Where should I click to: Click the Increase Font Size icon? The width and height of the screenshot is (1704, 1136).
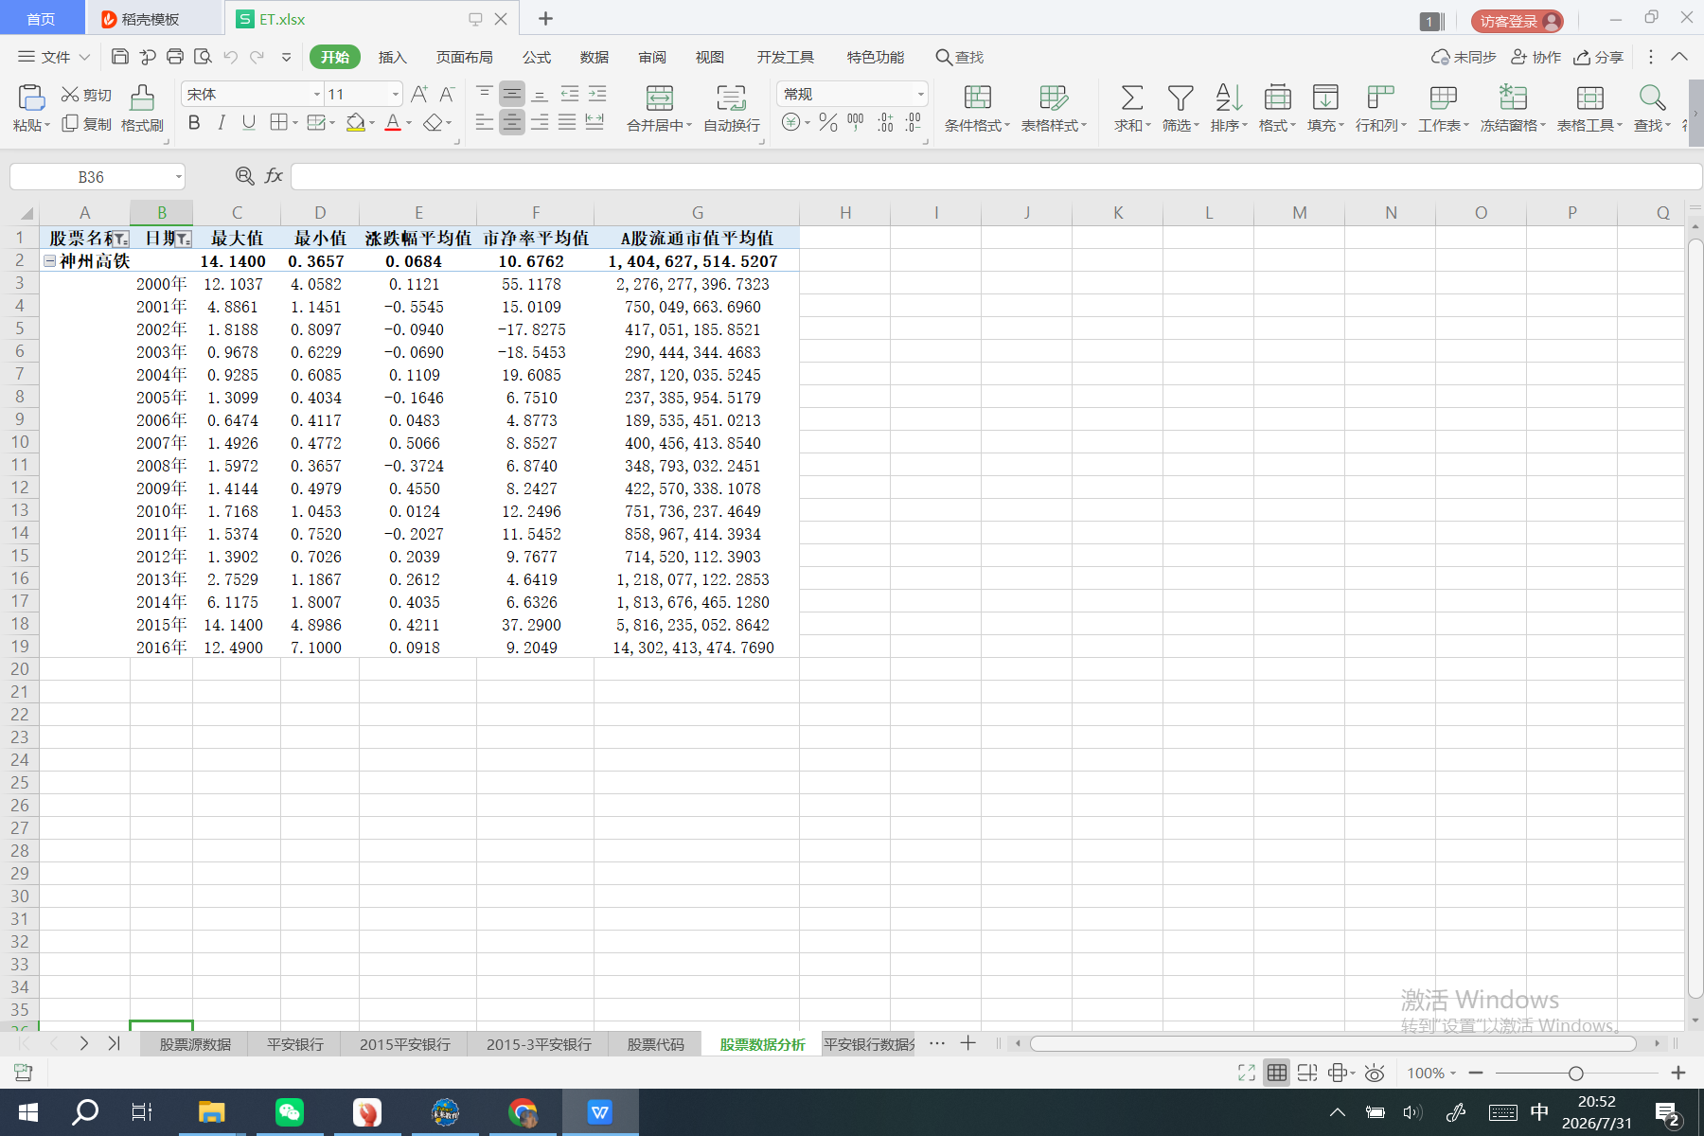(419, 94)
